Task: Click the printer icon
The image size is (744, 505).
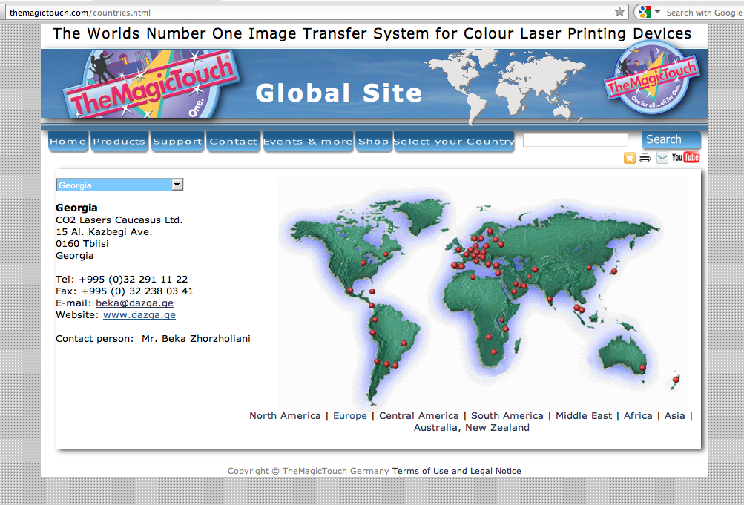Action: pos(645,158)
